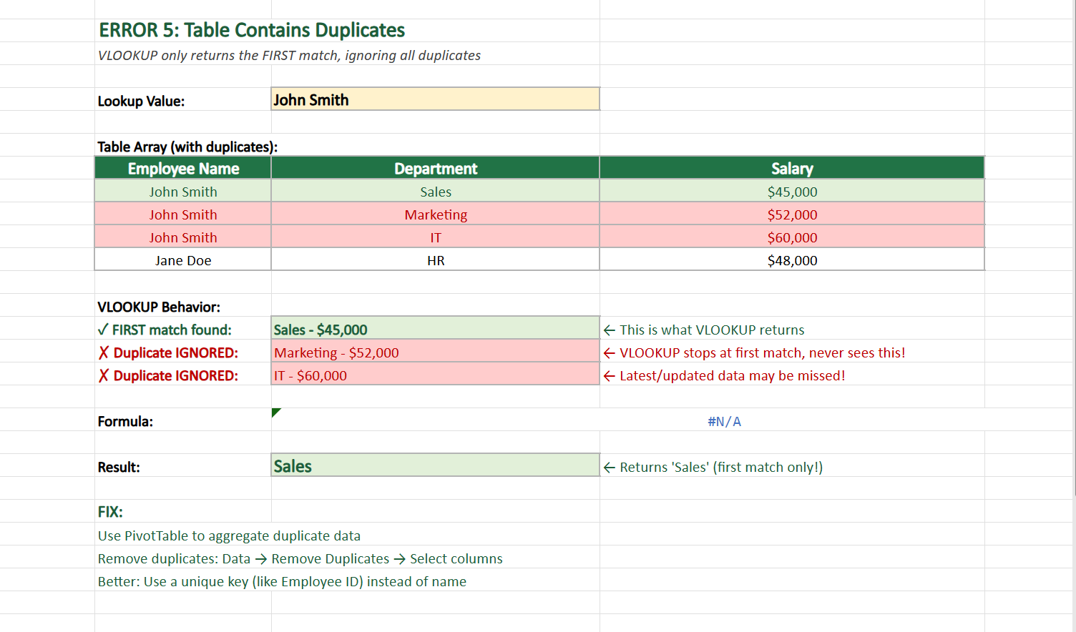
Task: Click the #N/A error value
Action: pos(724,421)
